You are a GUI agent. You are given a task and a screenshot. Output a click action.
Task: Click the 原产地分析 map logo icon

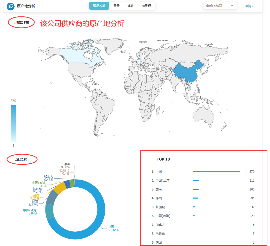coord(10,6)
